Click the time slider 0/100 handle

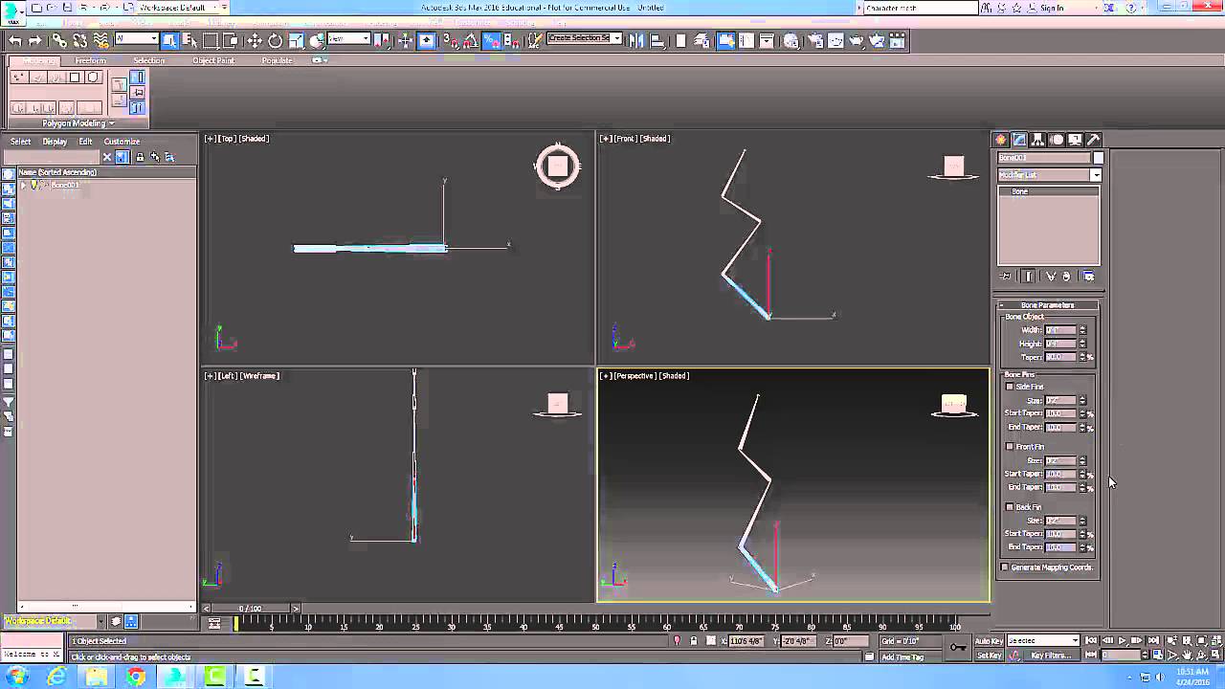250,609
